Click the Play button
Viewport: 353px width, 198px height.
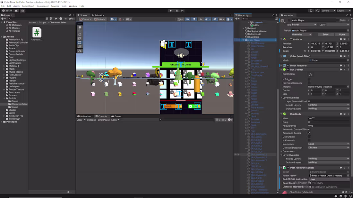(171, 11)
